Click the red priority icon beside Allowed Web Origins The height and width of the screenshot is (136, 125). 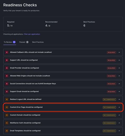click(x=7, y=76)
